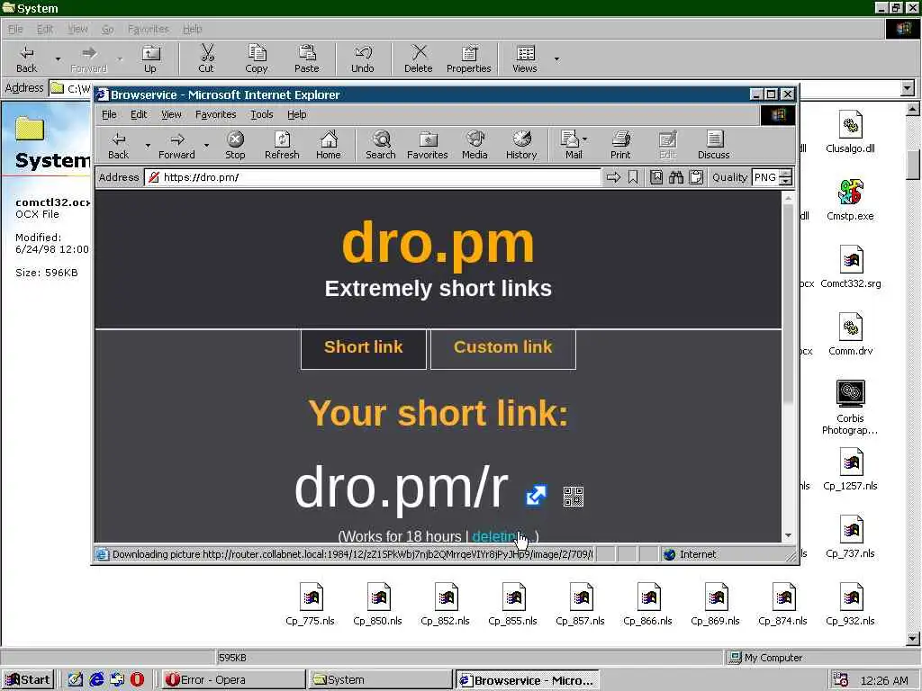
Task: Click the Discuss toolbar button
Action: 714,145
